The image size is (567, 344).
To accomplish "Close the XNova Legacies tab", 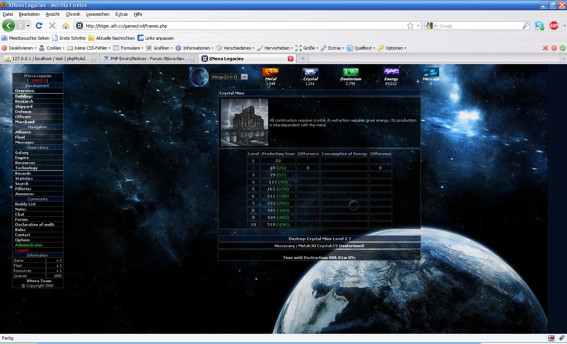I will (291, 59).
